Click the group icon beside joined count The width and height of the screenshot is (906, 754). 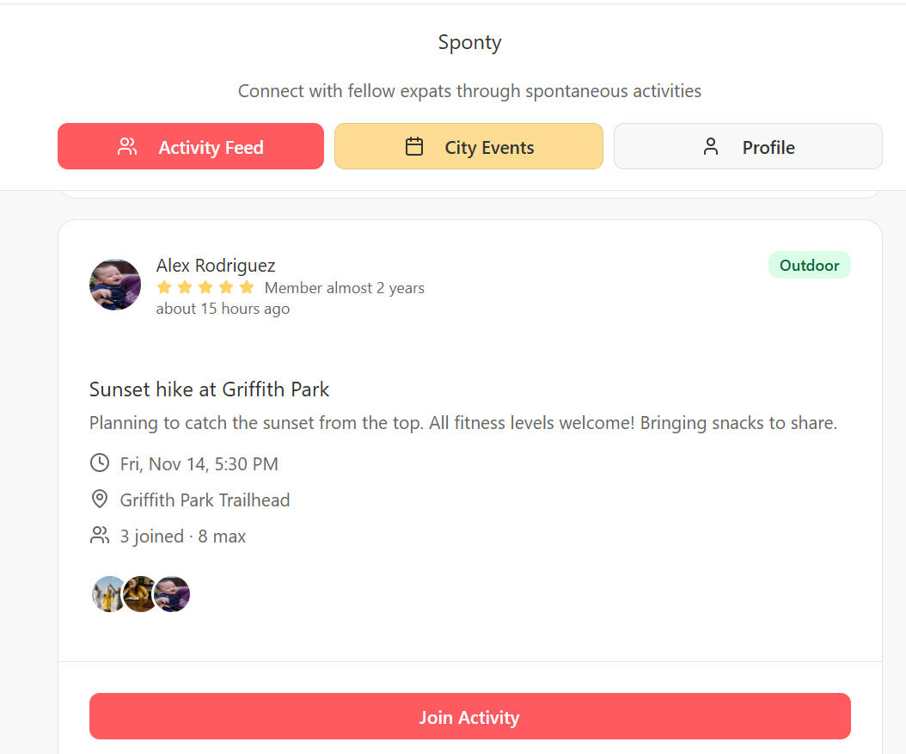[100, 536]
